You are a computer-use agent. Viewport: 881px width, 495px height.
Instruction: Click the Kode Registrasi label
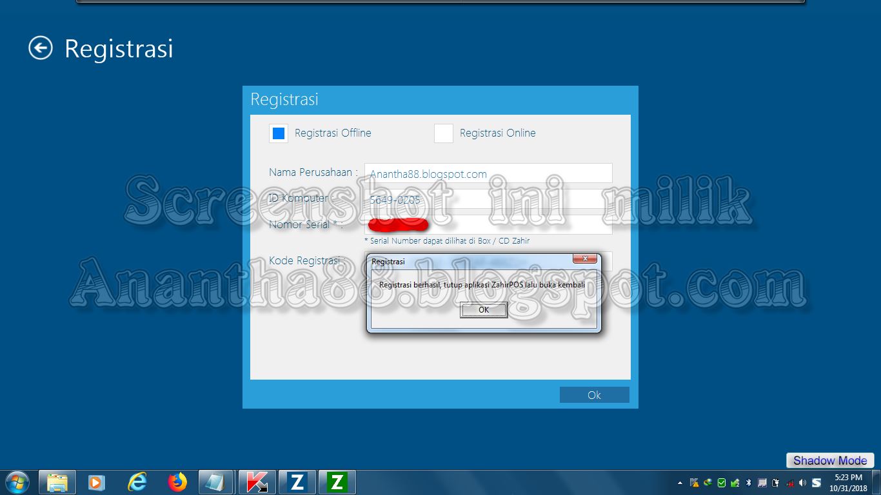click(307, 261)
